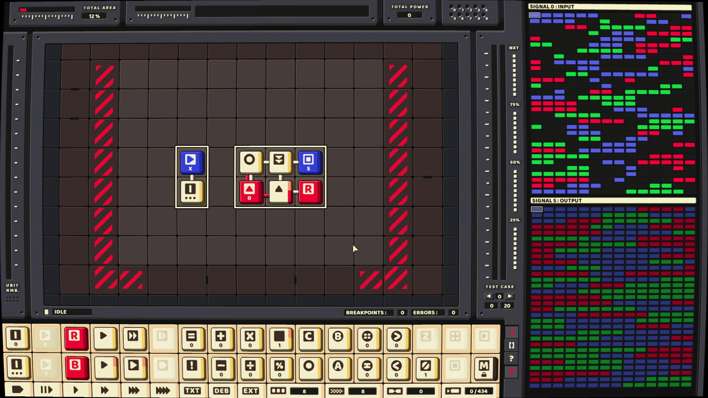The image size is (708, 398).
Task: Toggle the TXT mode button
Action: click(x=192, y=391)
